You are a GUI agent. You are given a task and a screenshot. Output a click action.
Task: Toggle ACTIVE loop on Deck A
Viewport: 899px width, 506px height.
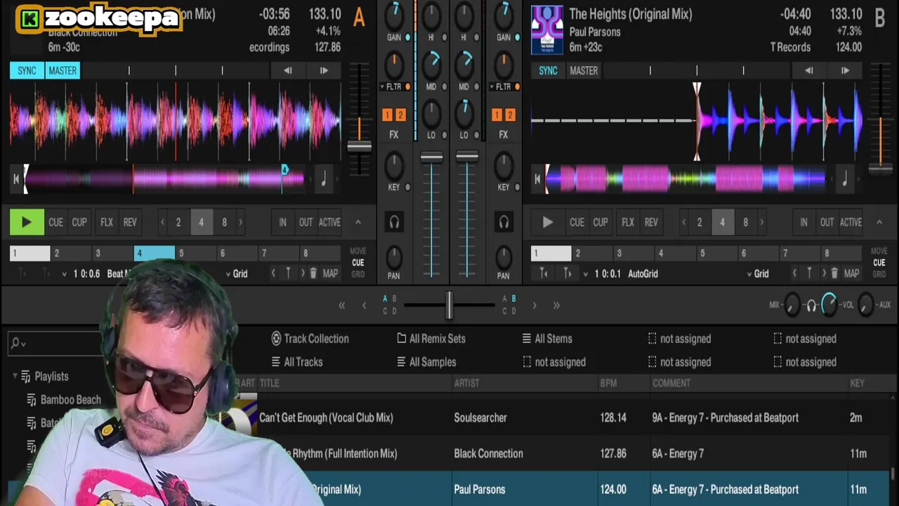pos(329,222)
